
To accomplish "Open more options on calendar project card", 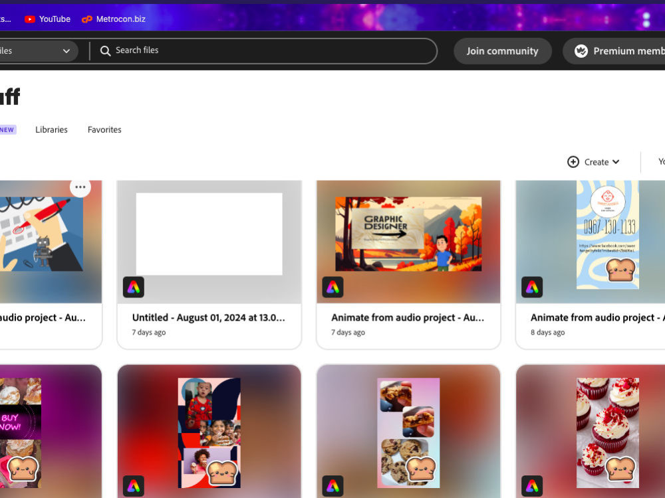I will point(80,187).
